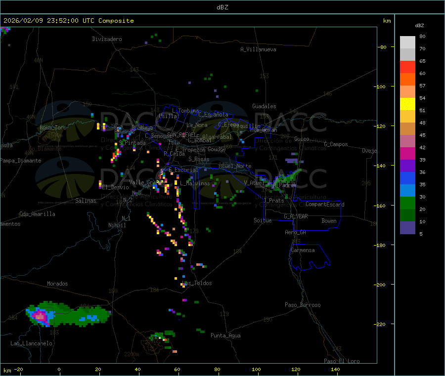
Task: Pick the dark green 10–20 dBZ legend swatch
Action: point(407,215)
